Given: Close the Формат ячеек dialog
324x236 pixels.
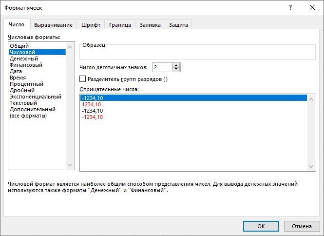Looking at the screenshot, I should (x=312, y=8).
